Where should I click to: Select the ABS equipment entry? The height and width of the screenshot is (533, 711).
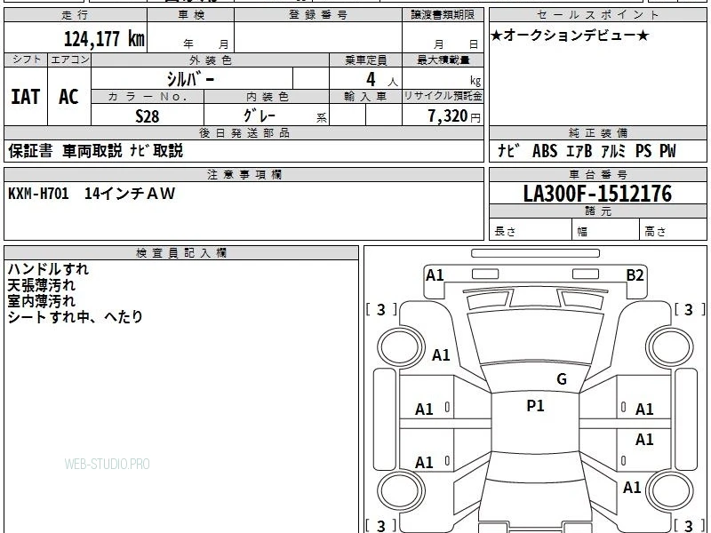click(545, 151)
